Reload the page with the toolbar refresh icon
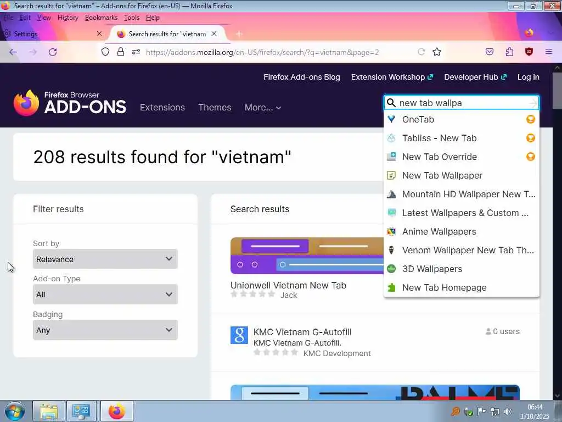 coord(53,52)
